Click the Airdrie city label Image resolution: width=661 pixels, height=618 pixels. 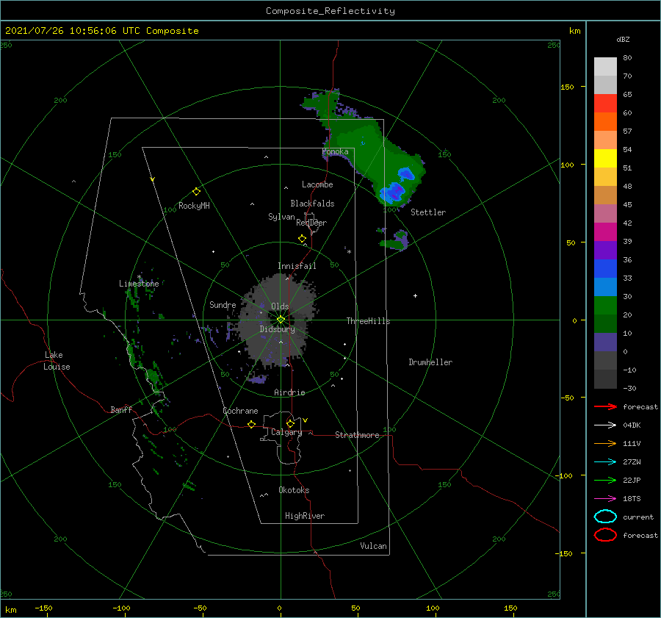(x=289, y=392)
